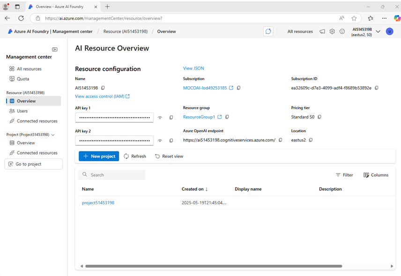Open the announcements megaphone icon
401x276 pixels.
tap(322, 31)
